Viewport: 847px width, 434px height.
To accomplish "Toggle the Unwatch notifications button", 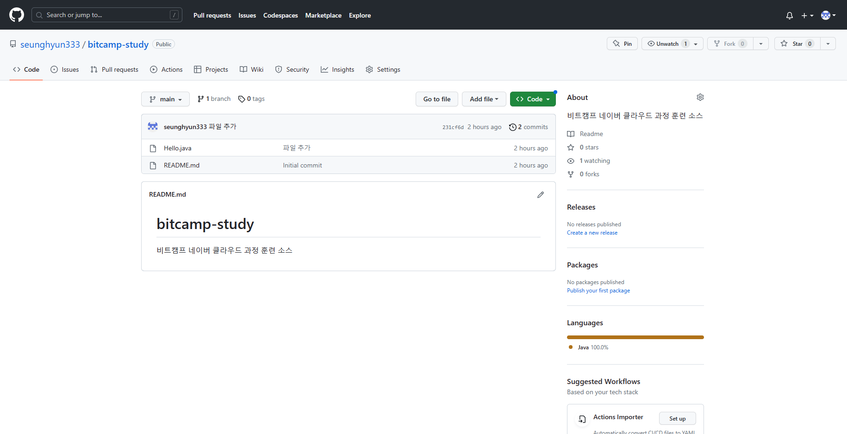I will coord(672,43).
